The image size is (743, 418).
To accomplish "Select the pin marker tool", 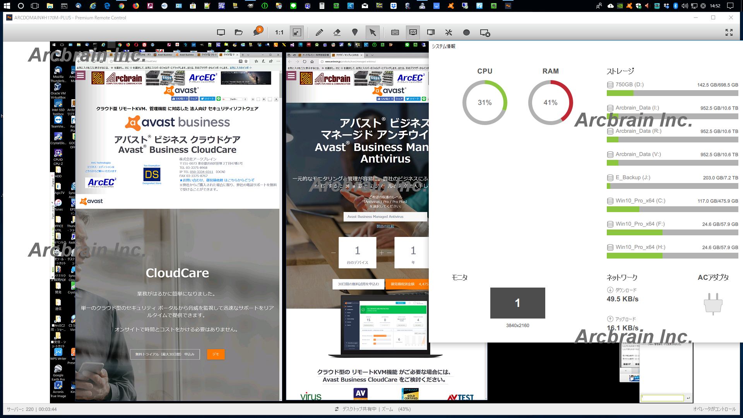I will point(355,33).
